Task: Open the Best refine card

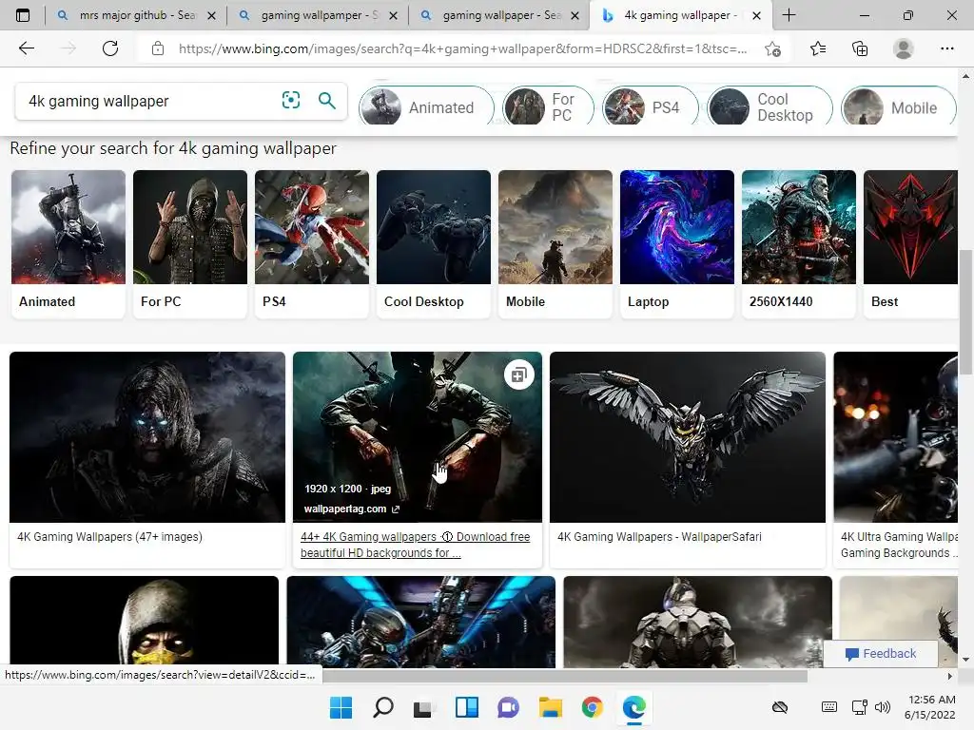Action: click(910, 244)
